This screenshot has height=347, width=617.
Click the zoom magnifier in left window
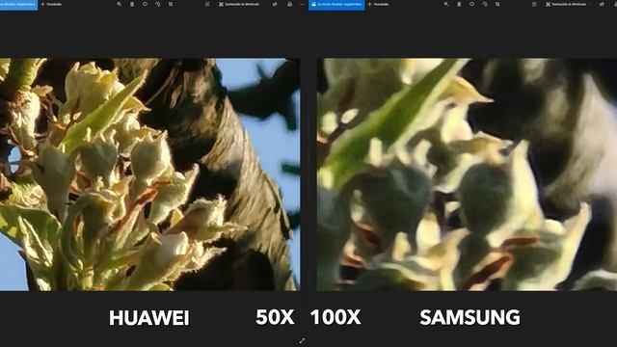pyautogui.click(x=120, y=4)
